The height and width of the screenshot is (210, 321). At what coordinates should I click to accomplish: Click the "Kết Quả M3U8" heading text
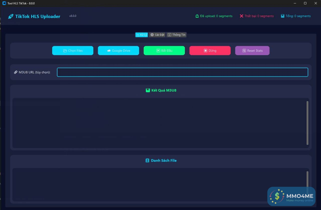(x=164, y=90)
